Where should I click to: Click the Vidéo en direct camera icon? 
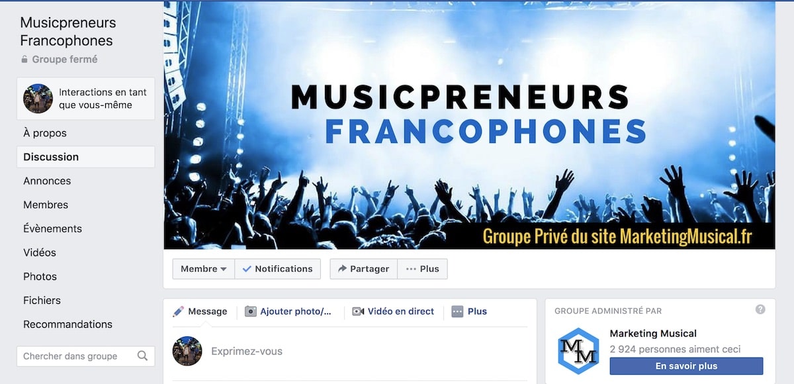(358, 311)
